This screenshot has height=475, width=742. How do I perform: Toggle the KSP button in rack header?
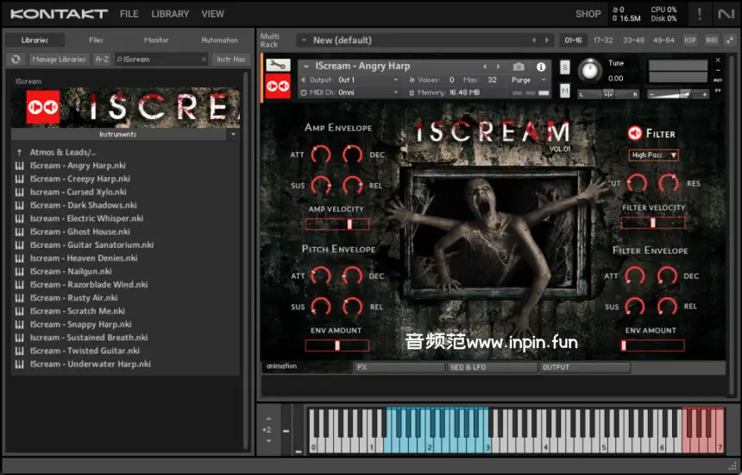click(690, 40)
